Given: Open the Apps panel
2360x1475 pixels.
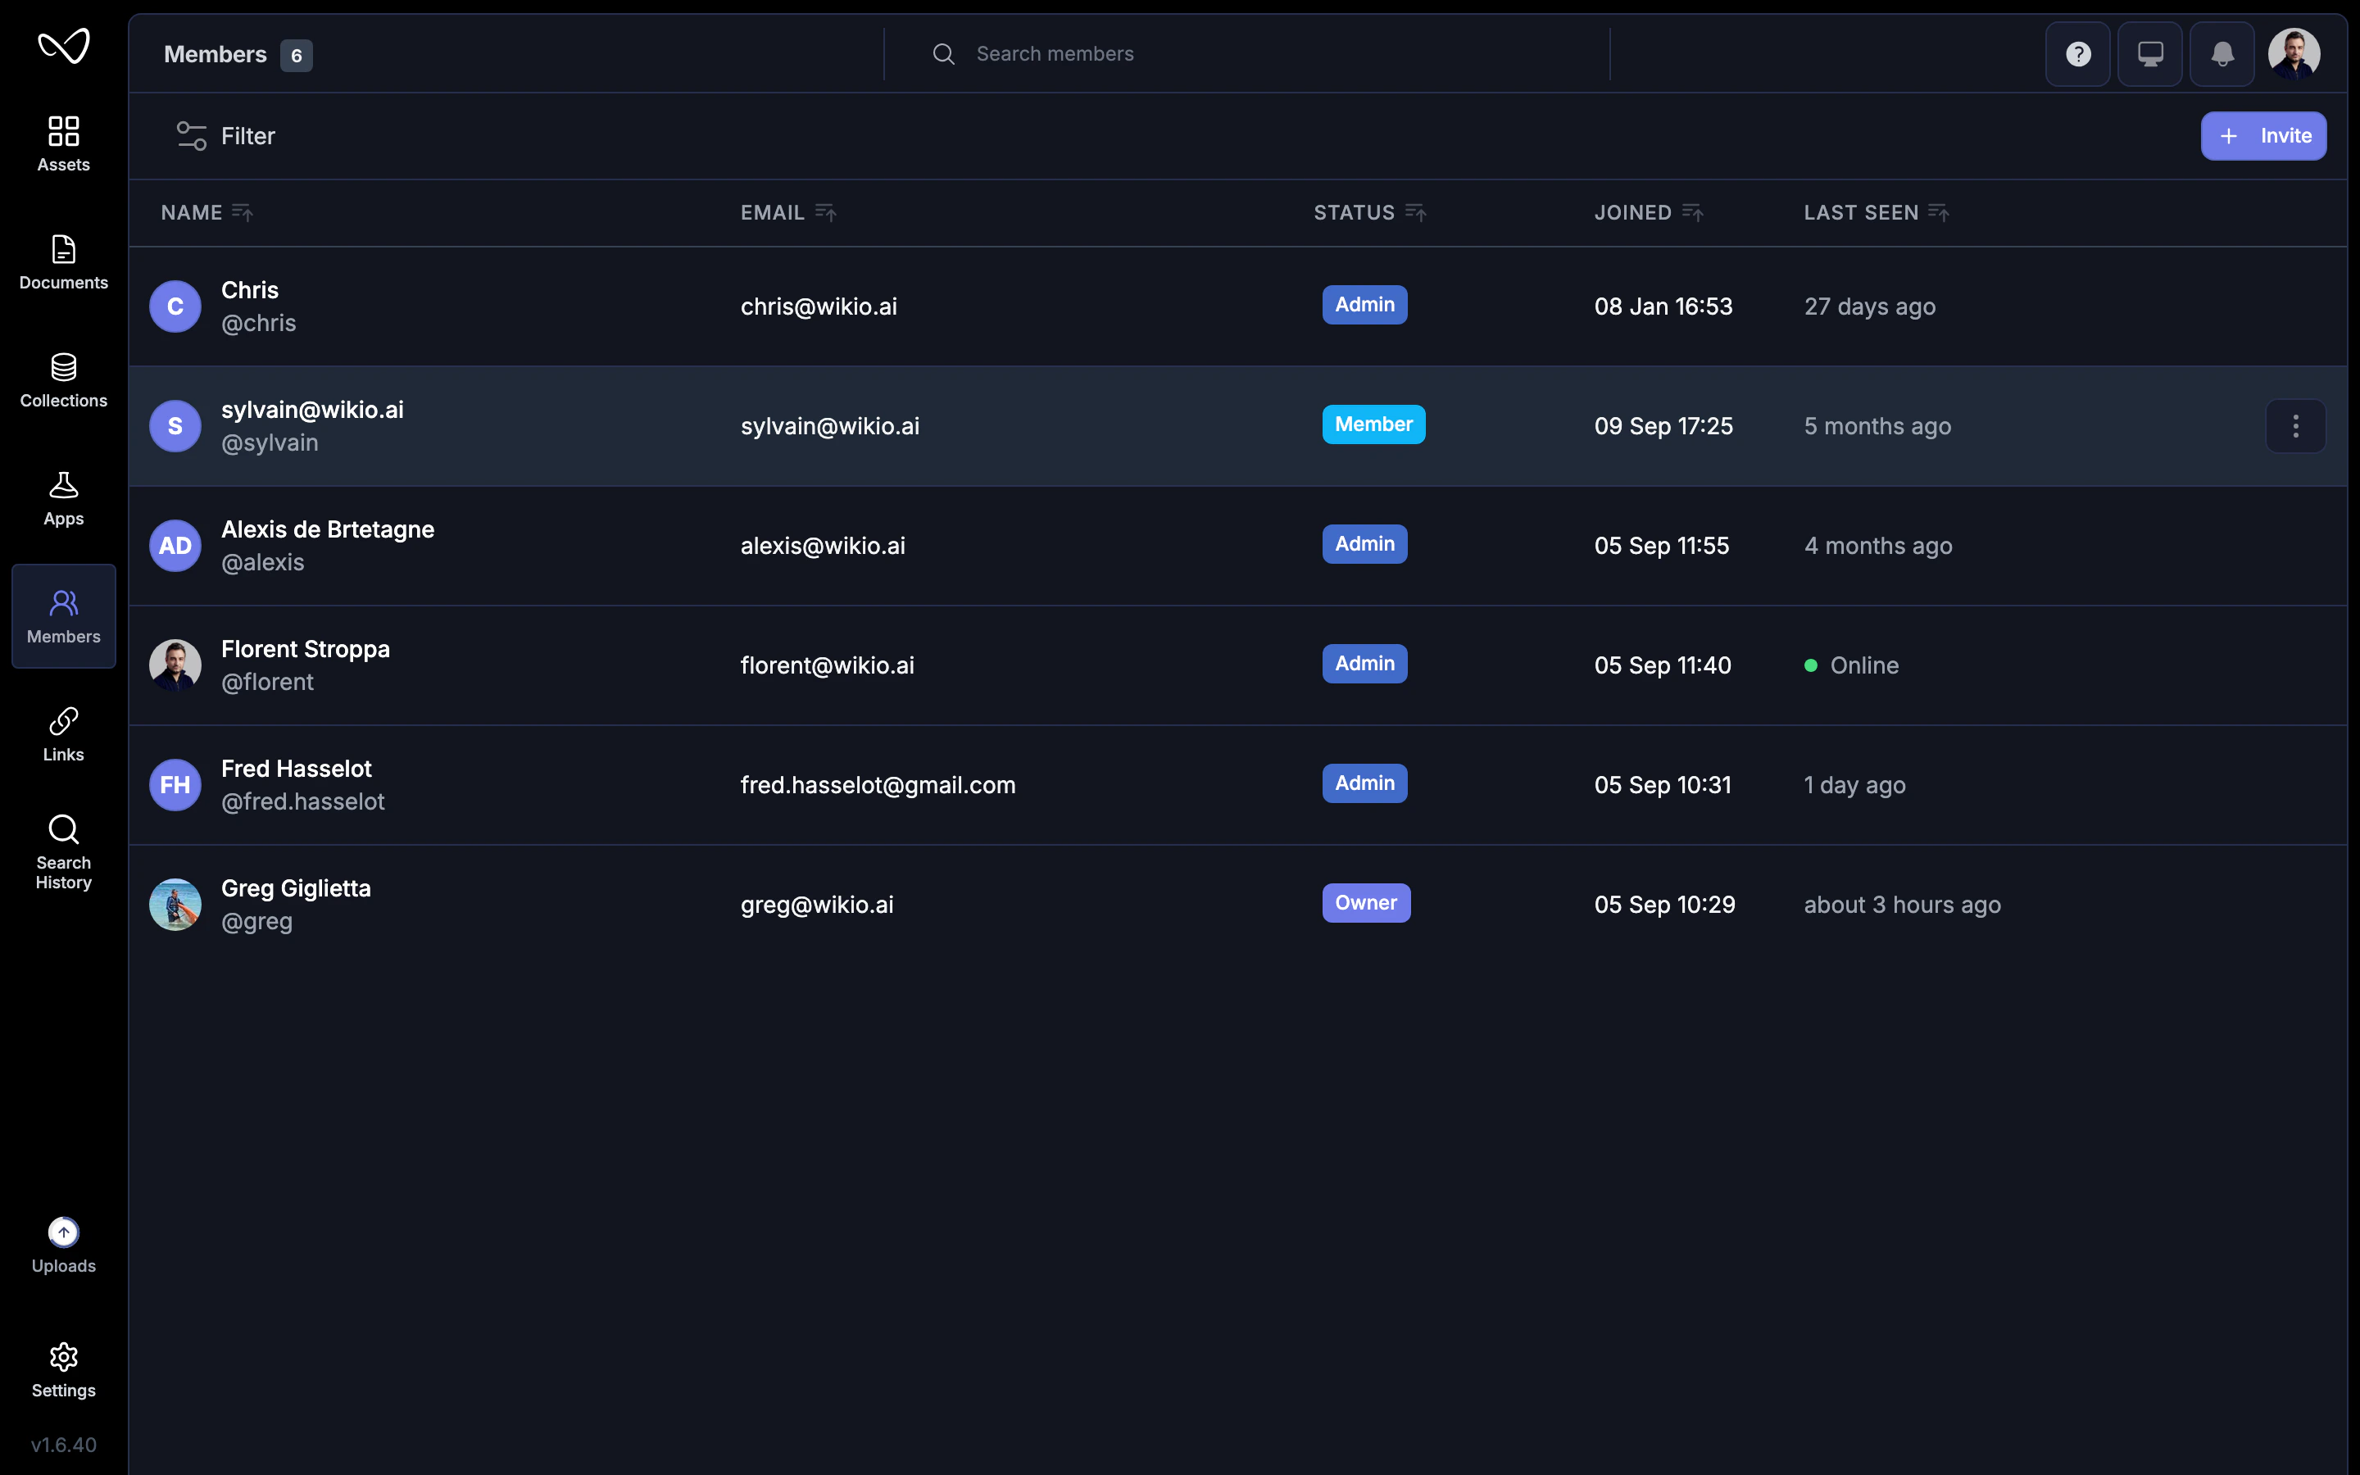Looking at the screenshot, I should [62, 496].
